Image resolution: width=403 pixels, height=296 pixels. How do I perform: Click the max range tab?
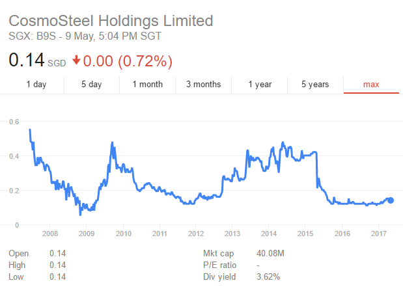coord(371,84)
